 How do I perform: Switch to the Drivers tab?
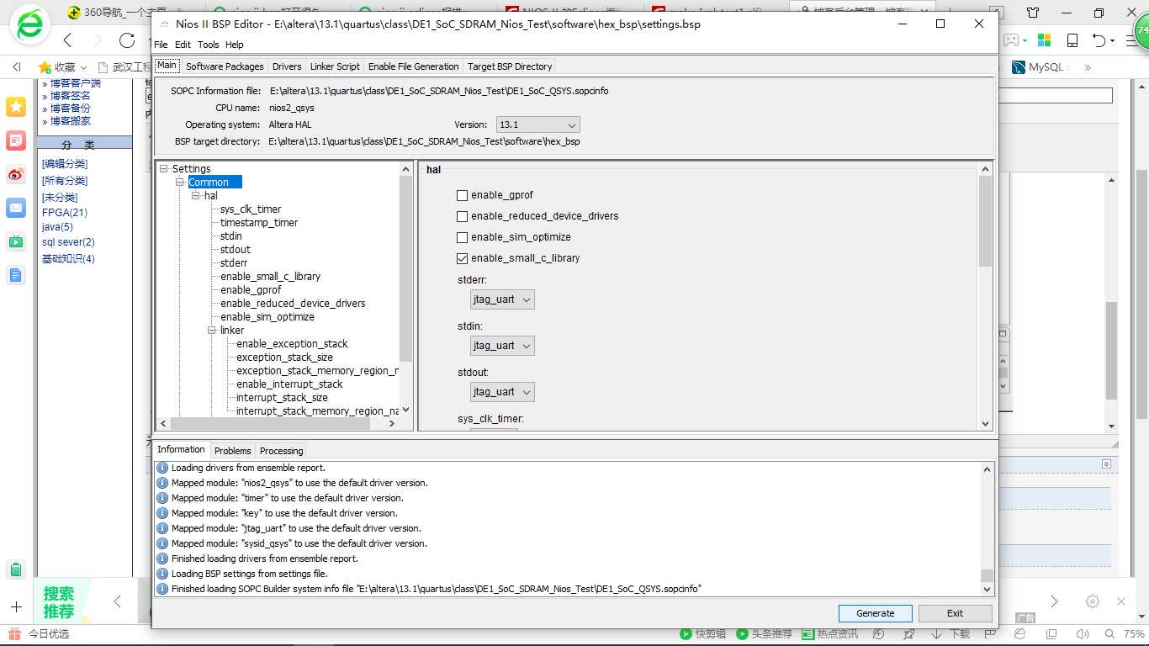[x=287, y=66]
